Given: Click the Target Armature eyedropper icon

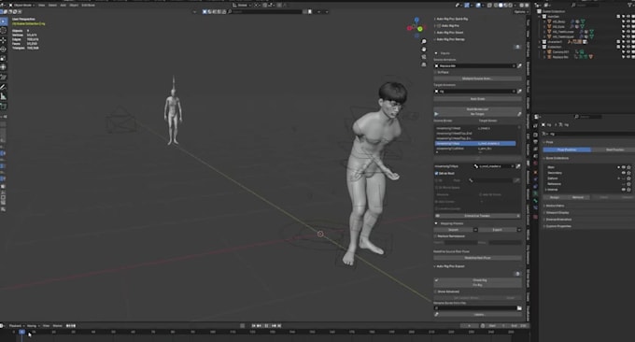Looking at the screenshot, I should (519, 92).
